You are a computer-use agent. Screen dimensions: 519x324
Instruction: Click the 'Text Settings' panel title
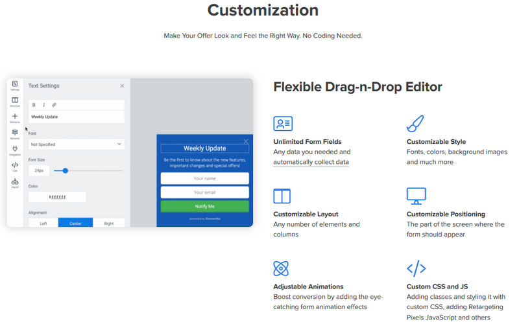(x=44, y=86)
